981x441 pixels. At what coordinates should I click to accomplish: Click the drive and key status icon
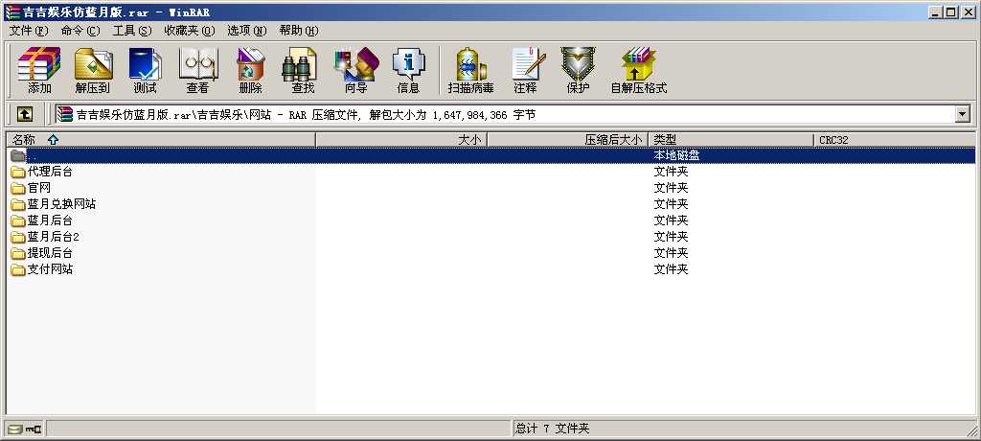(x=25, y=429)
